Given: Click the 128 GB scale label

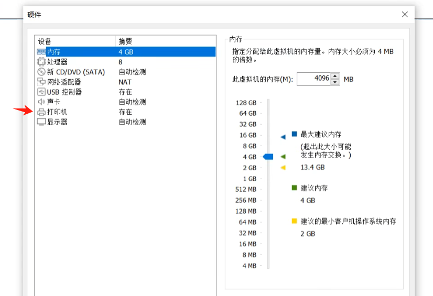Looking at the screenshot, I should pyautogui.click(x=246, y=103).
